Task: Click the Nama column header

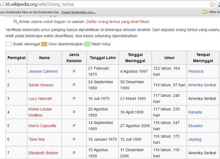Action: 44,58
